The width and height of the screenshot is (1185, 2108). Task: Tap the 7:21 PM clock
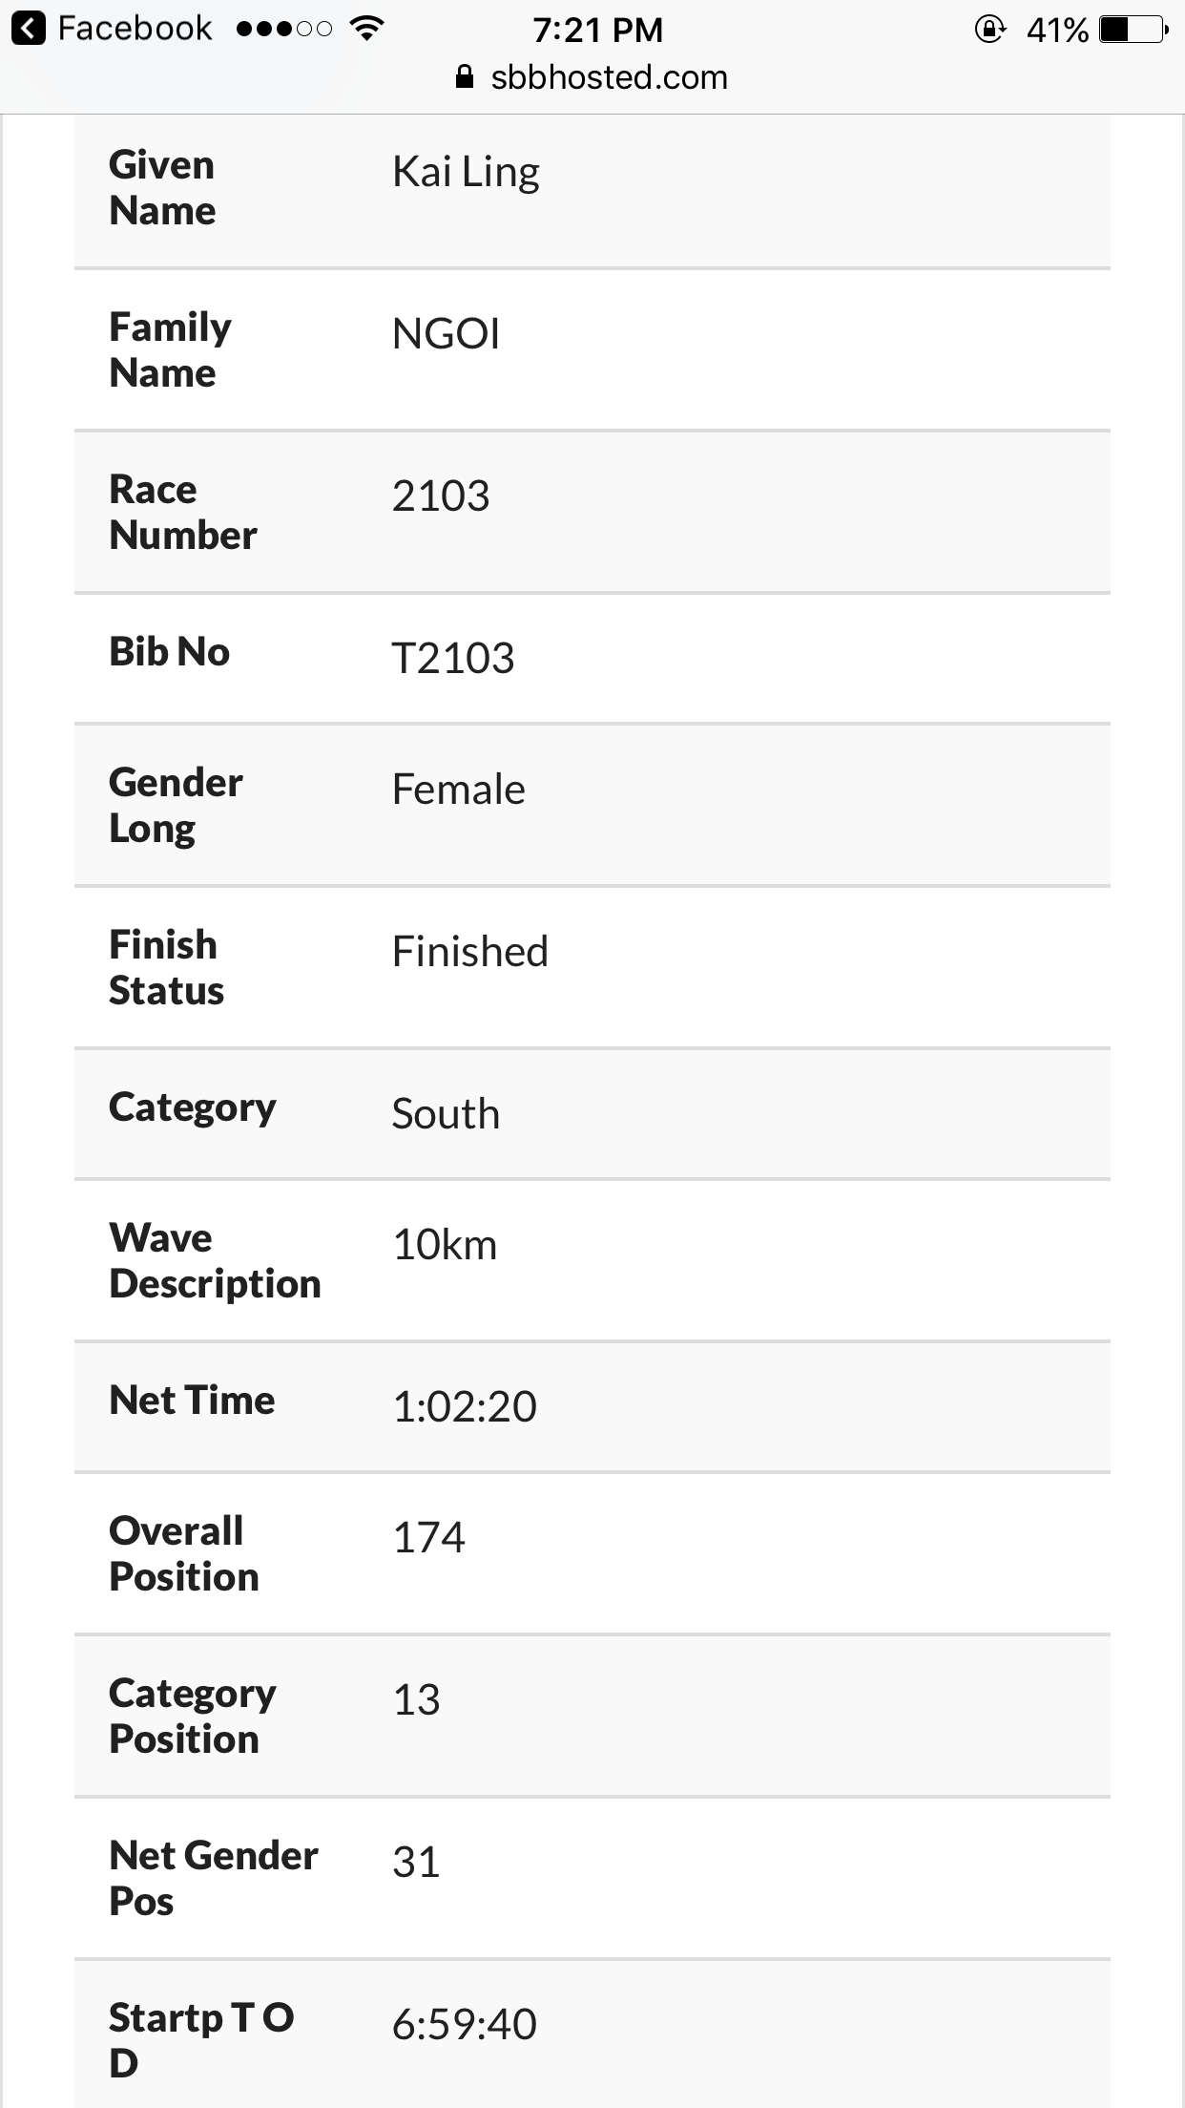pyautogui.click(x=598, y=30)
